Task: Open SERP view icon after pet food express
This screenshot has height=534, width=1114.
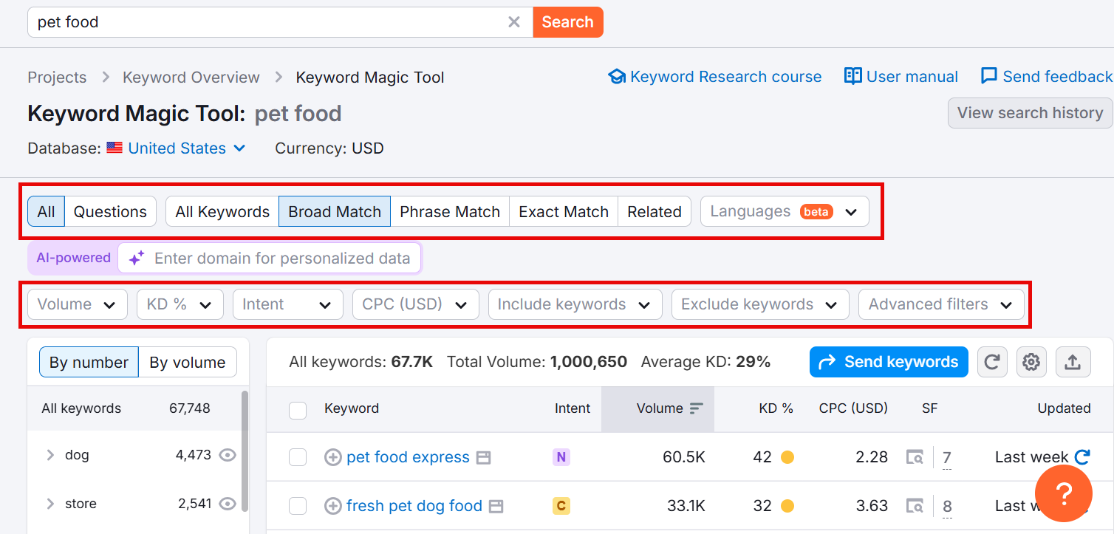Action: pyautogui.click(x=483, y=458)
